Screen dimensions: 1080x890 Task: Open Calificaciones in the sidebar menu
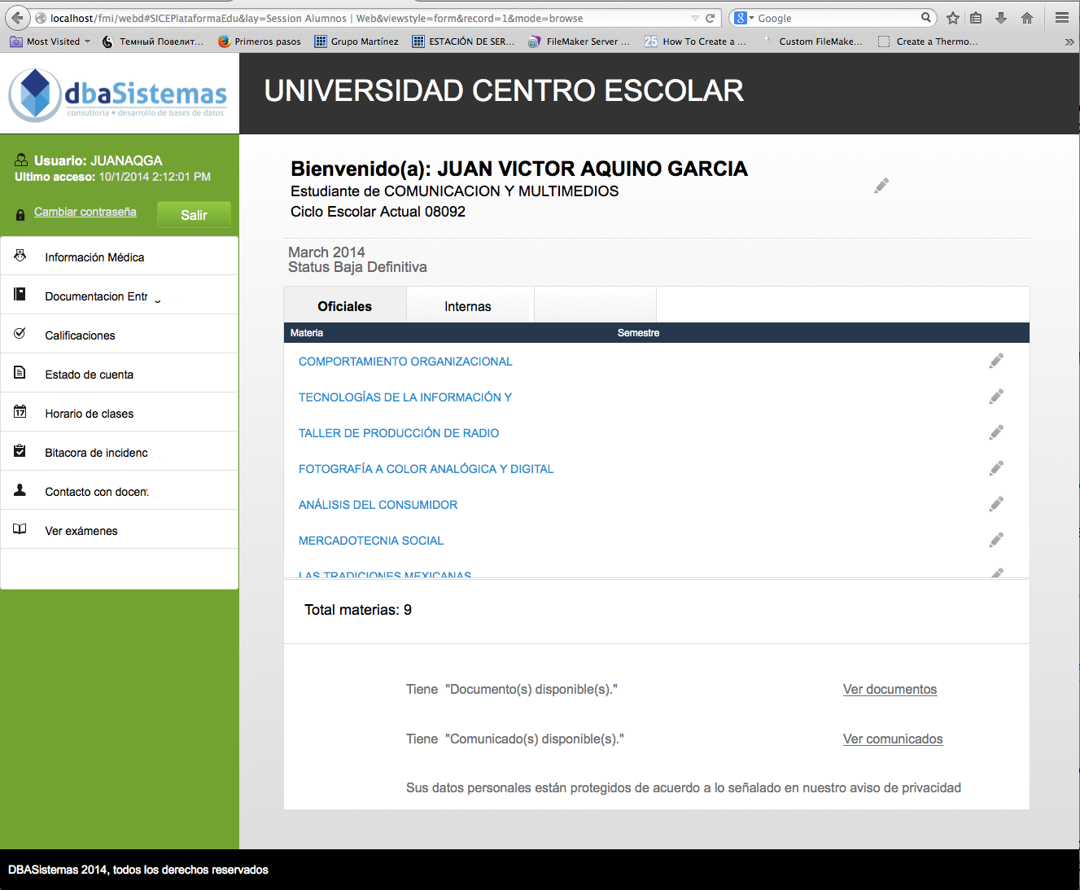coord(80,335)
